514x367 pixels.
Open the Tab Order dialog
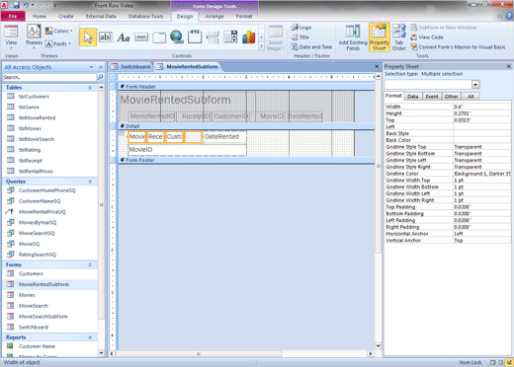coord(399,37)
